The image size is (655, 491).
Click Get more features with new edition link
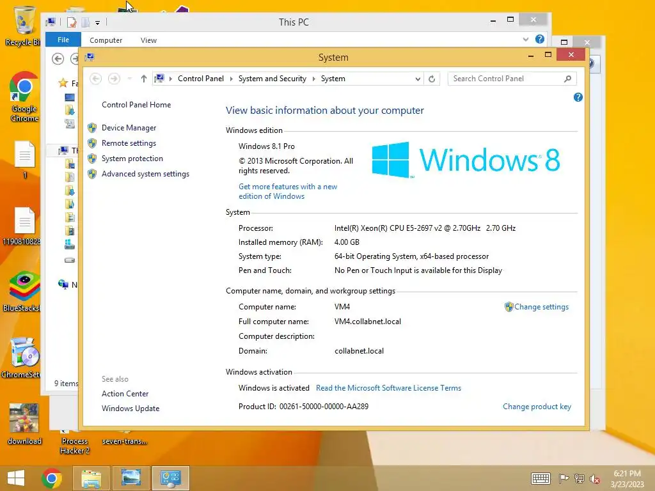pyautogui.click(x=288, y=191)
